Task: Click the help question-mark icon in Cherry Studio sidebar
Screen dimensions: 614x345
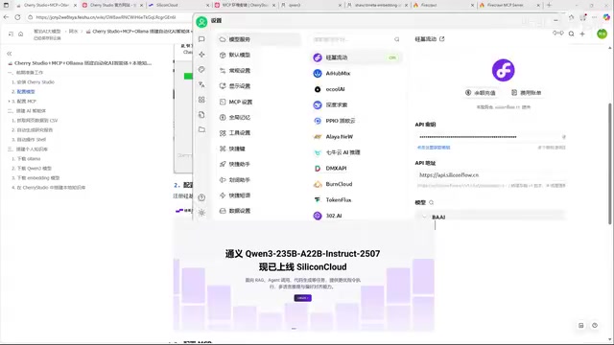Action: tap(201, 197)
